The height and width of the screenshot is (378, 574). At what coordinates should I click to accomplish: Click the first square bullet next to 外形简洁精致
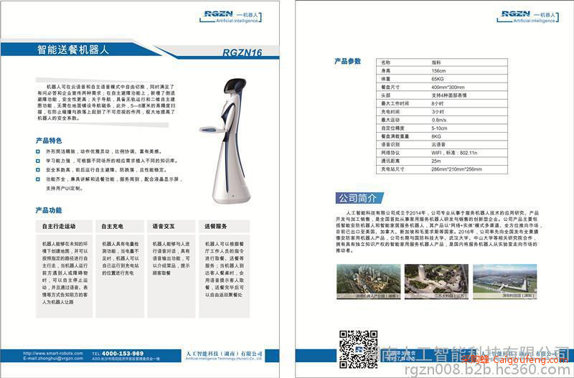coord(38,151)
